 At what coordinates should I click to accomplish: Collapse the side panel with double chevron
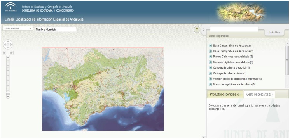pyautogui.click(x=204, y=29)
